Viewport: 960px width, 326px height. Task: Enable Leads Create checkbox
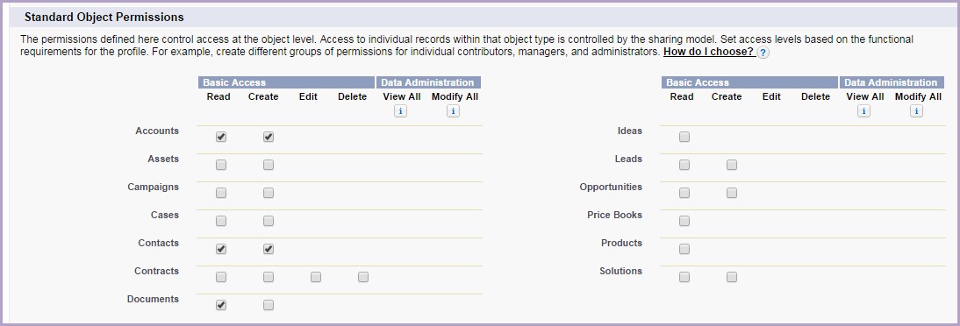tap(732, 165)
